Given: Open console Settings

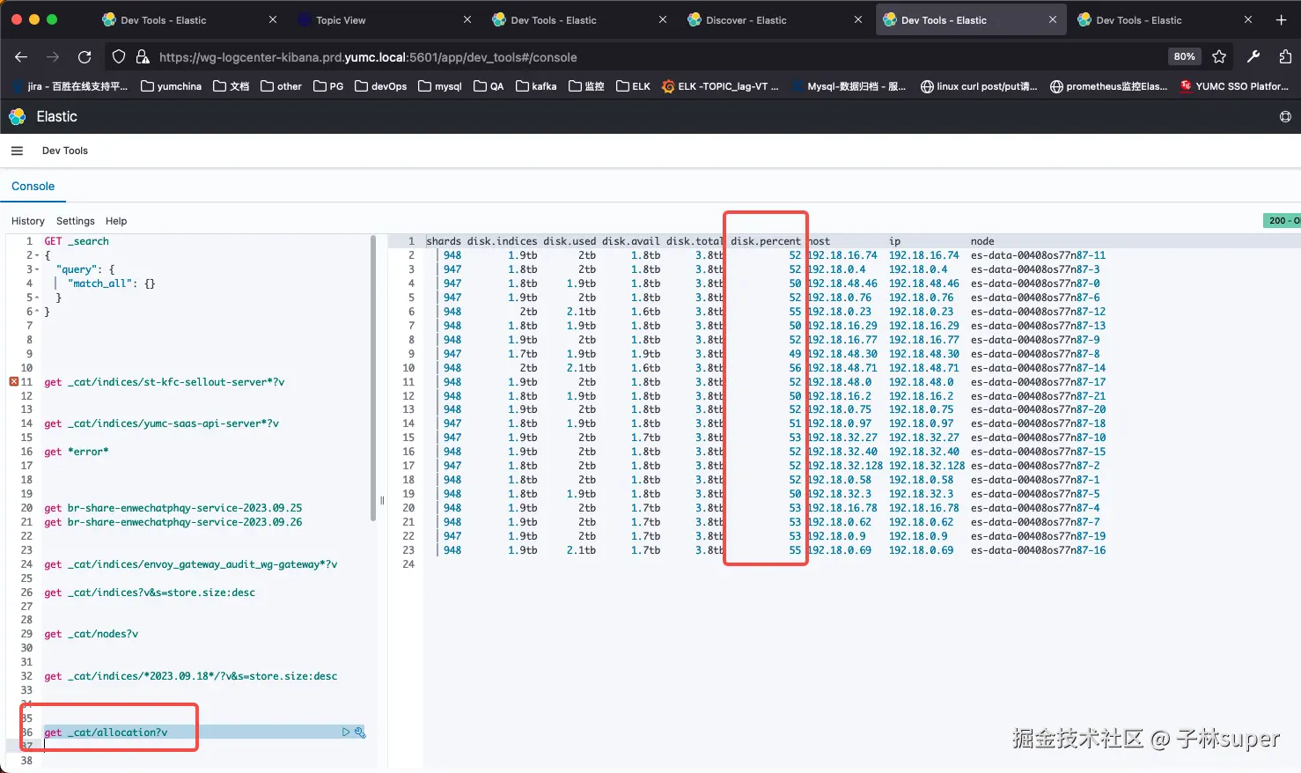Looking at the screenshot, I should click(75, 221).
